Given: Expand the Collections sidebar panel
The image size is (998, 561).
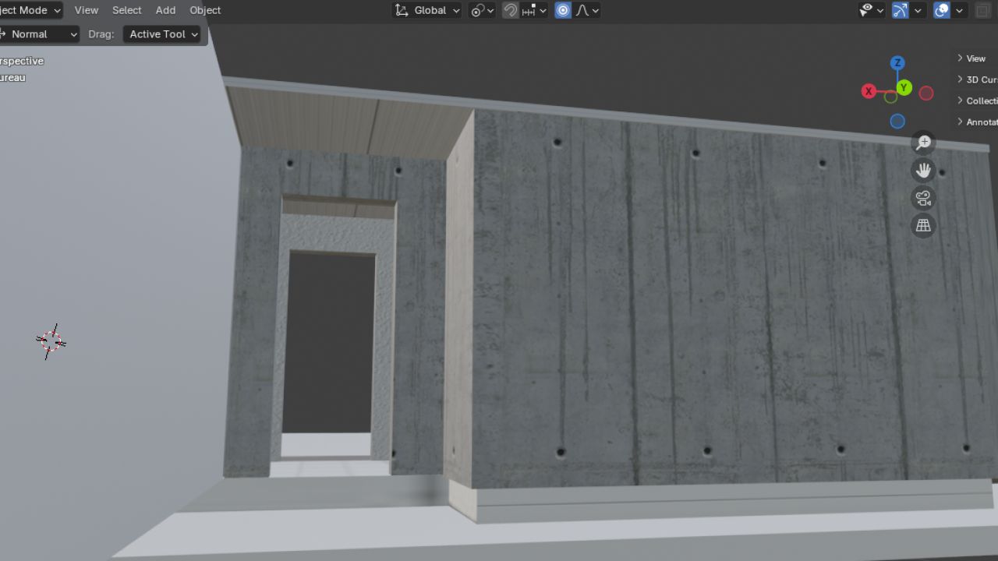Looking at the screenshot, I should pyautogui.click(x=977, y=101).
